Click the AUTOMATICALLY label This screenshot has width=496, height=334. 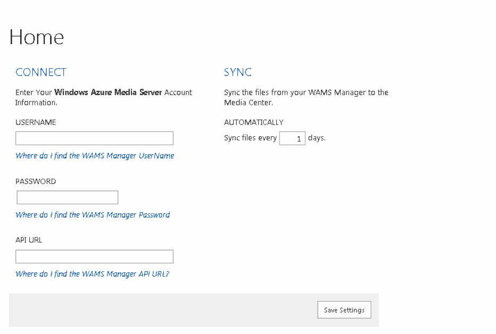[x=254, y=122]
